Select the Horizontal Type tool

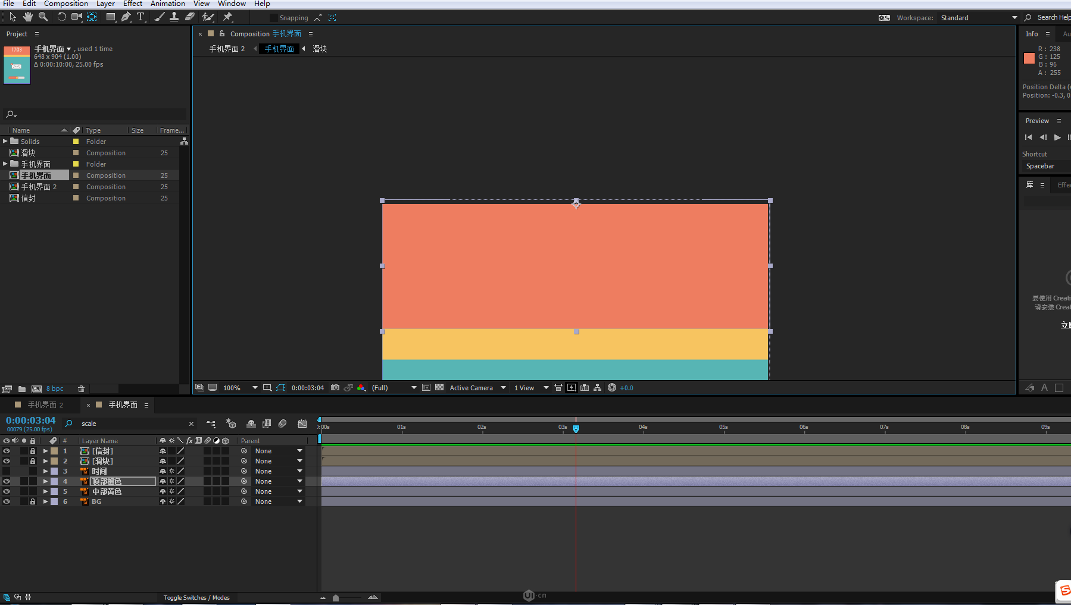click(x=140, y=17)
